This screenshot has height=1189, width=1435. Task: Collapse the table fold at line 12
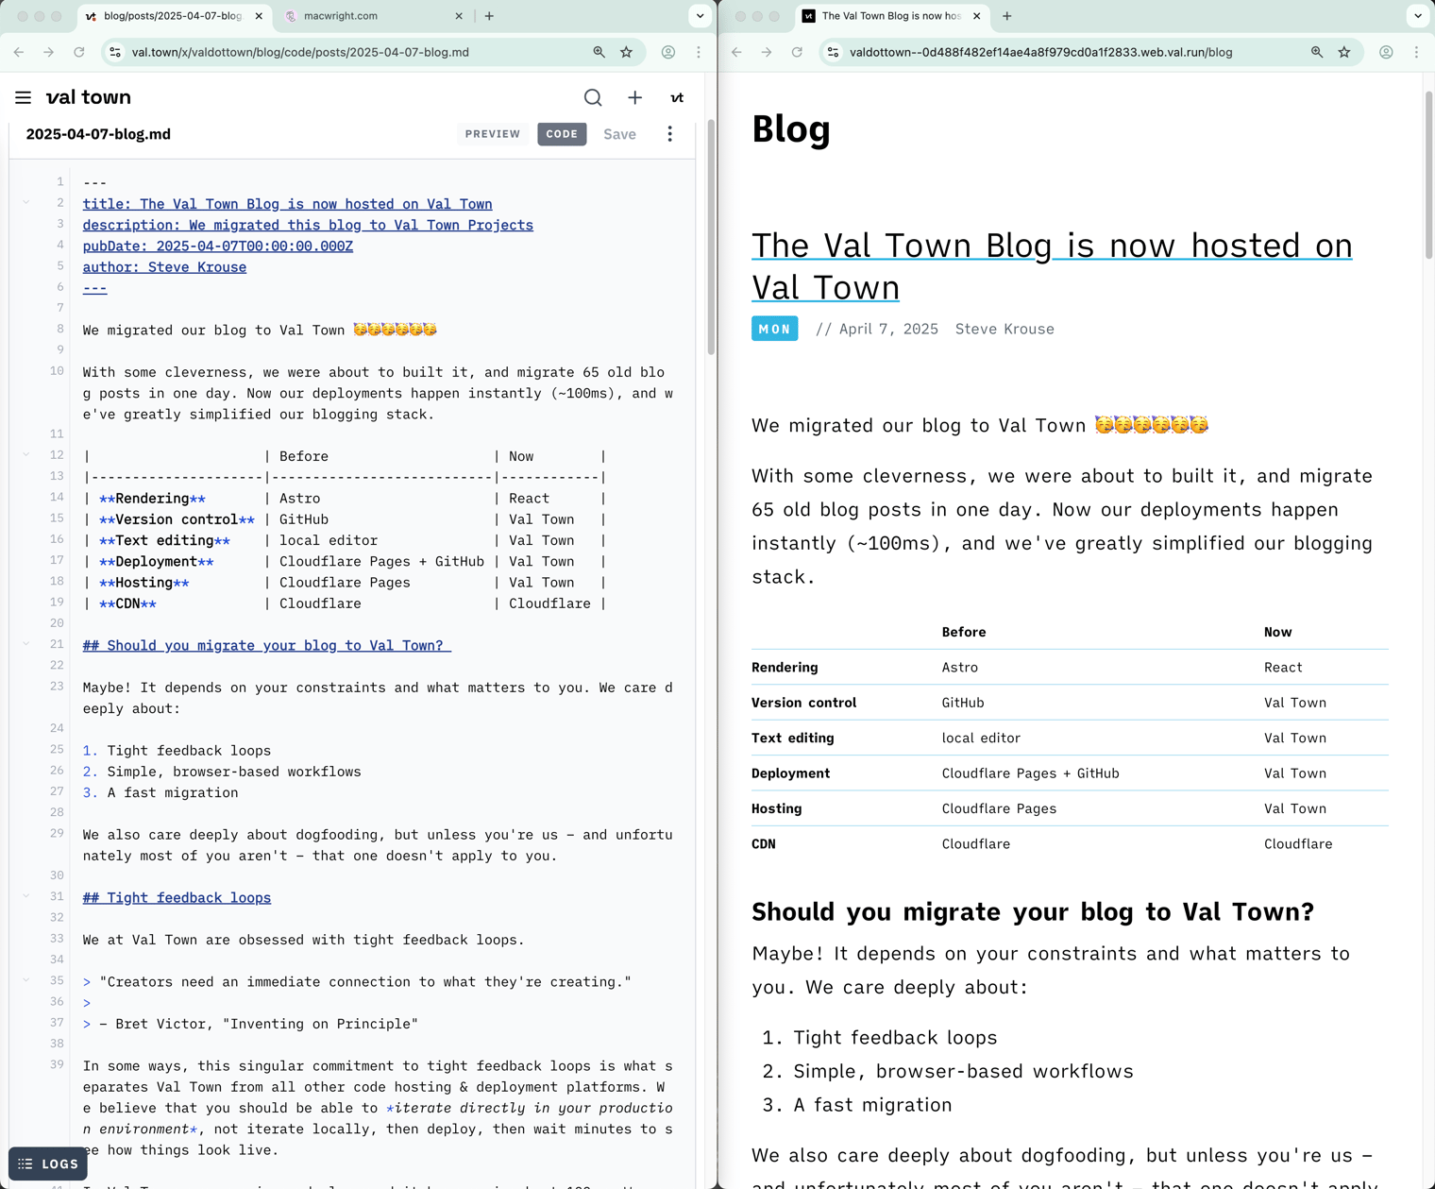click(x=26, y=454)
